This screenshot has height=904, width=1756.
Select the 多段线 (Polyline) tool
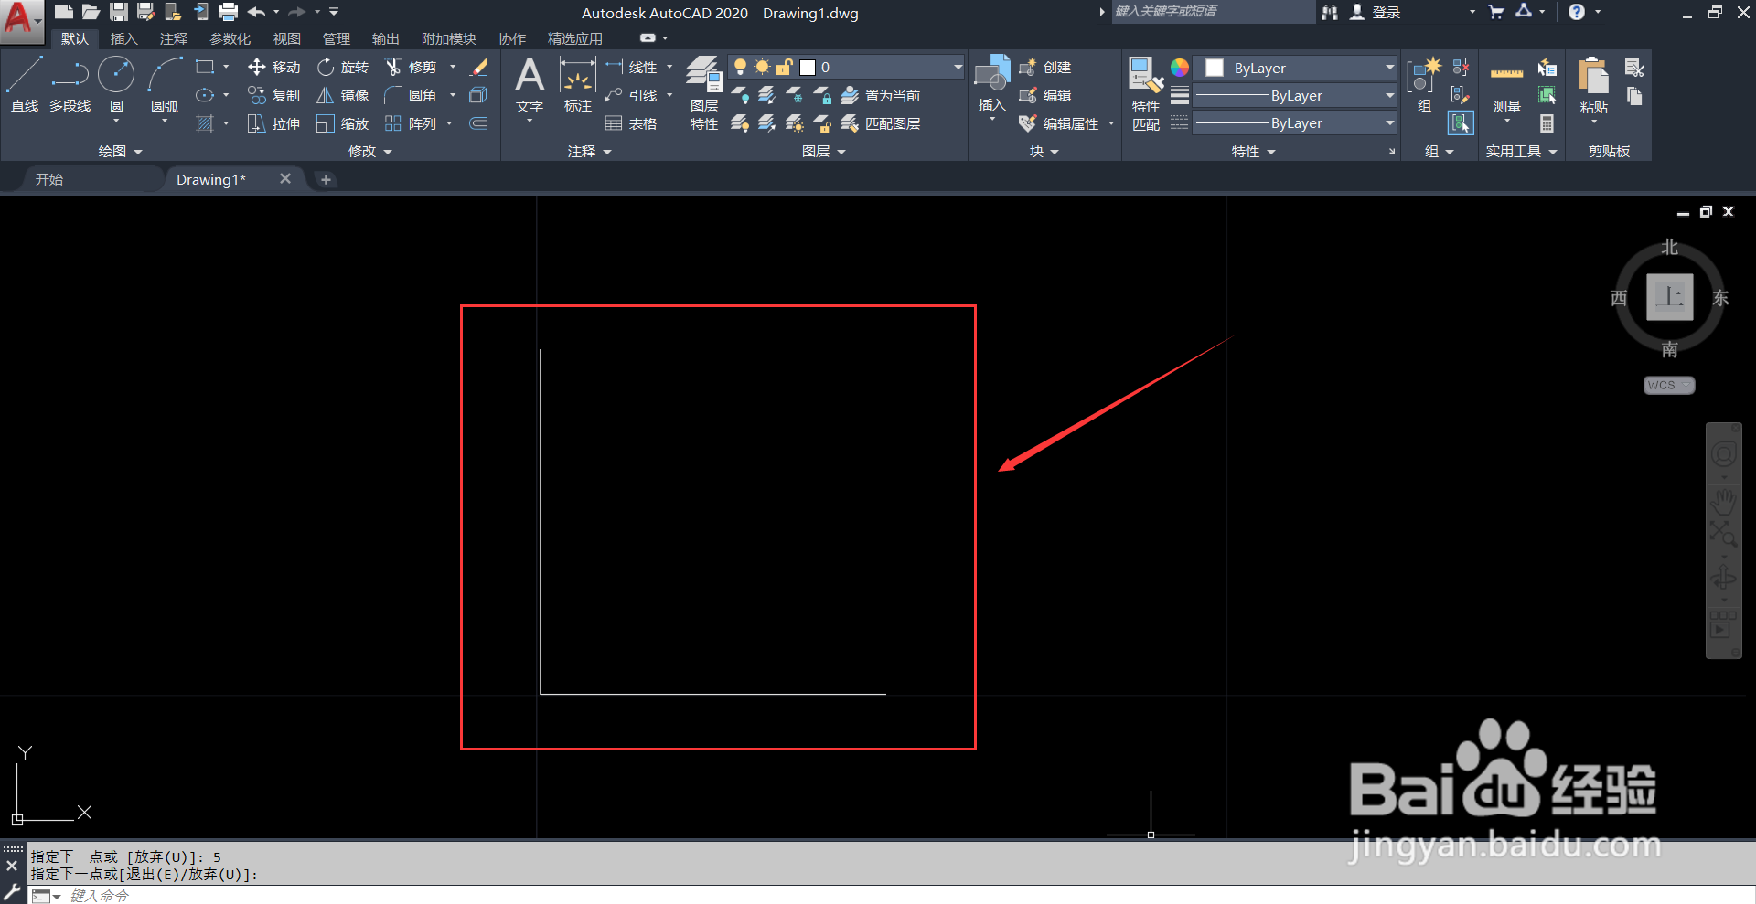point(70,82)
